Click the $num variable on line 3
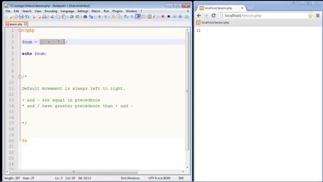 tap(27, 42)
